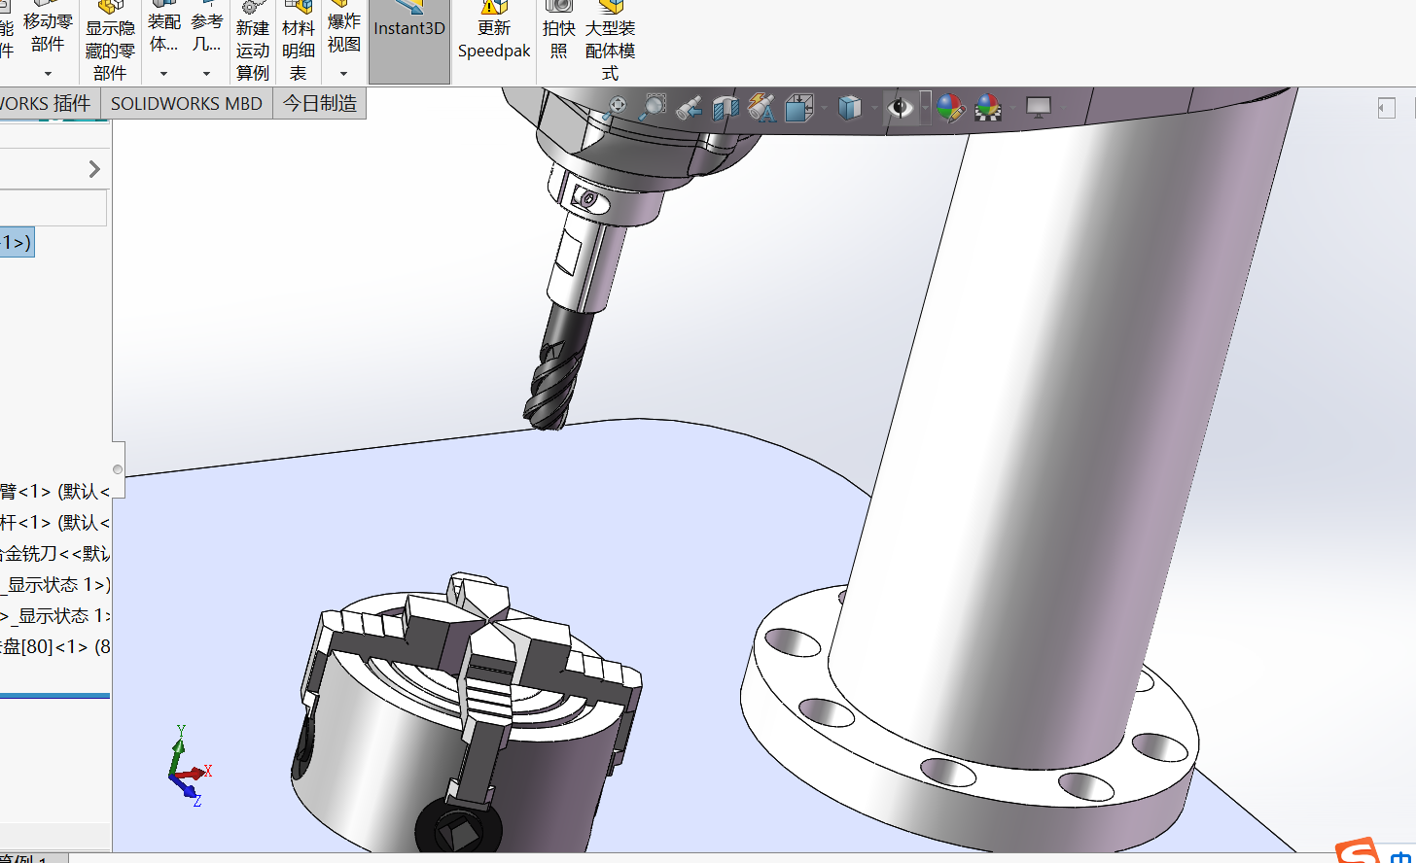
Task: Open the Hide/Show Items dropdown arrow
Action: [926, 107]
